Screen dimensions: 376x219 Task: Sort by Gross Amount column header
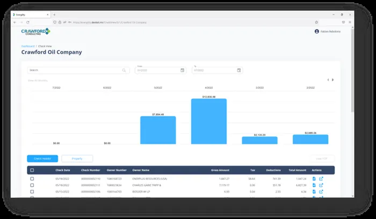(220, 170)
